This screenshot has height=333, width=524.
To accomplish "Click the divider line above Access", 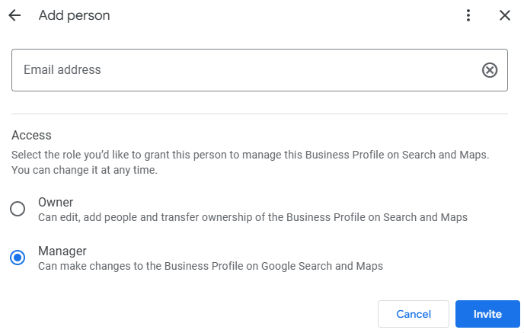I will pyautogui.click(x=259, y=114).
